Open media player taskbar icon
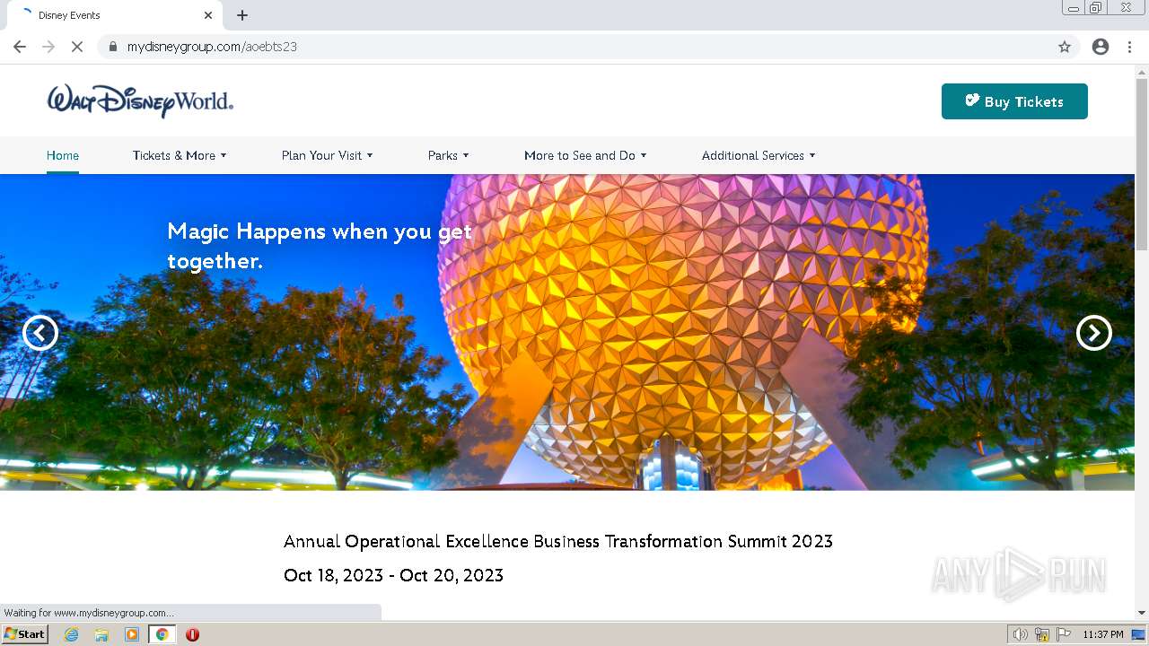 [x=132, y=634]
